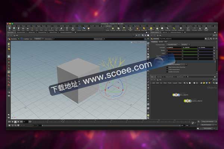Open the Transform parameter tab
The height and width of the screenshot is (149, 224).
[154, 42]
